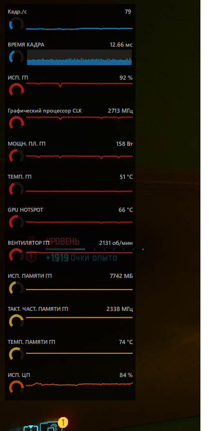Click the Графический процессор CLK gauge

[16, 123]
